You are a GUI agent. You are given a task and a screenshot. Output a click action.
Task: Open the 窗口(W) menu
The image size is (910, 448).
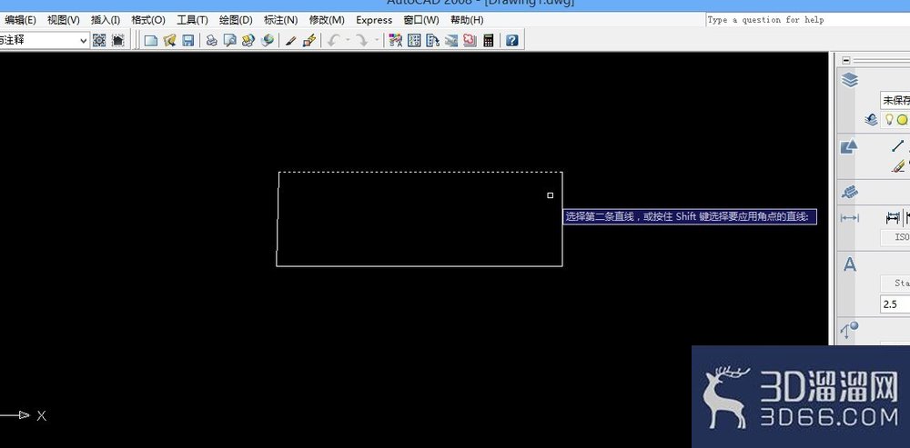tap(421, 20)
